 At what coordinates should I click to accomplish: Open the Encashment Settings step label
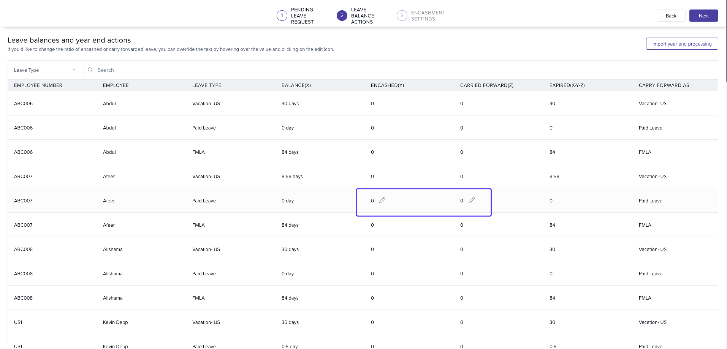[x=428, y=16]
